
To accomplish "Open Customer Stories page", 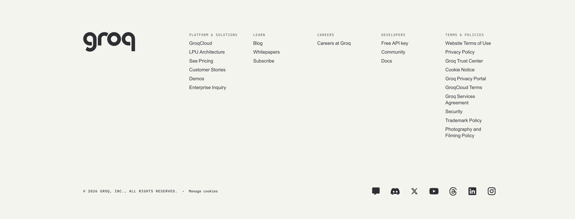I will coord(207,70).
